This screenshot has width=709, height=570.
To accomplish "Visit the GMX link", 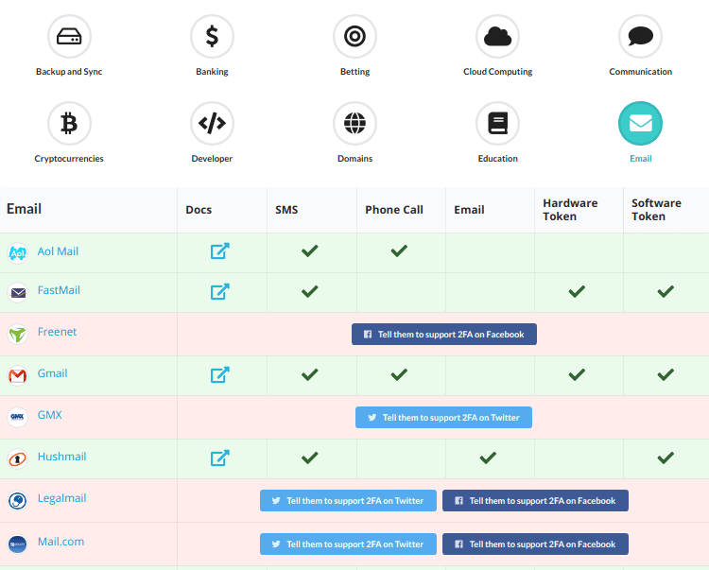I will tap(50, 415).
